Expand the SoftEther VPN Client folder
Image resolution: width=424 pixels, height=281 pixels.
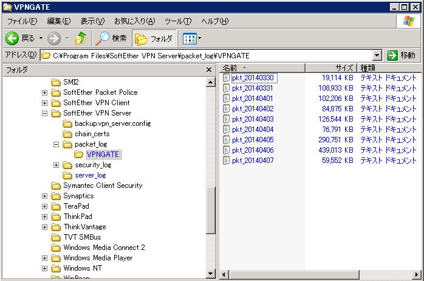point(44,103)
